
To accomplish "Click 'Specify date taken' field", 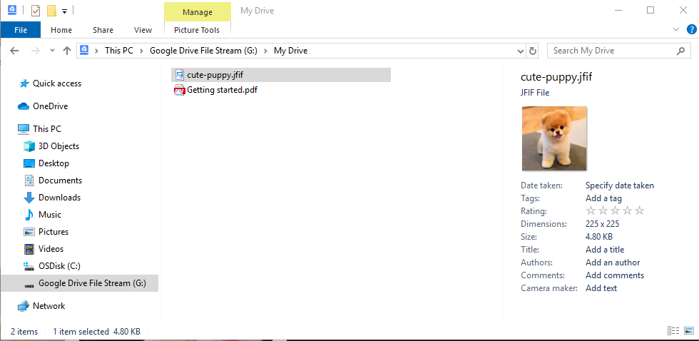I will tap(619, 185).
